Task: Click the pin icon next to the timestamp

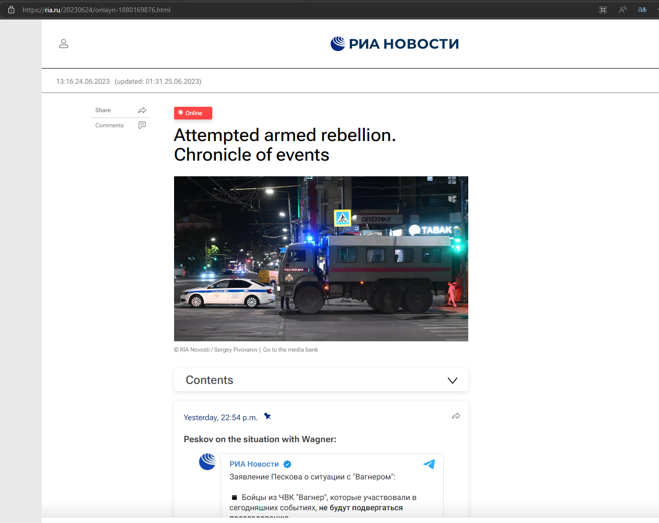Action: pos(267,416)
